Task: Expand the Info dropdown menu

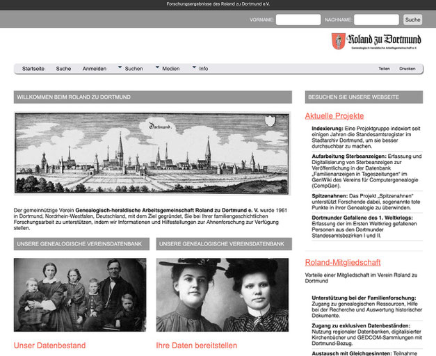Action: (x=200, y=69)
